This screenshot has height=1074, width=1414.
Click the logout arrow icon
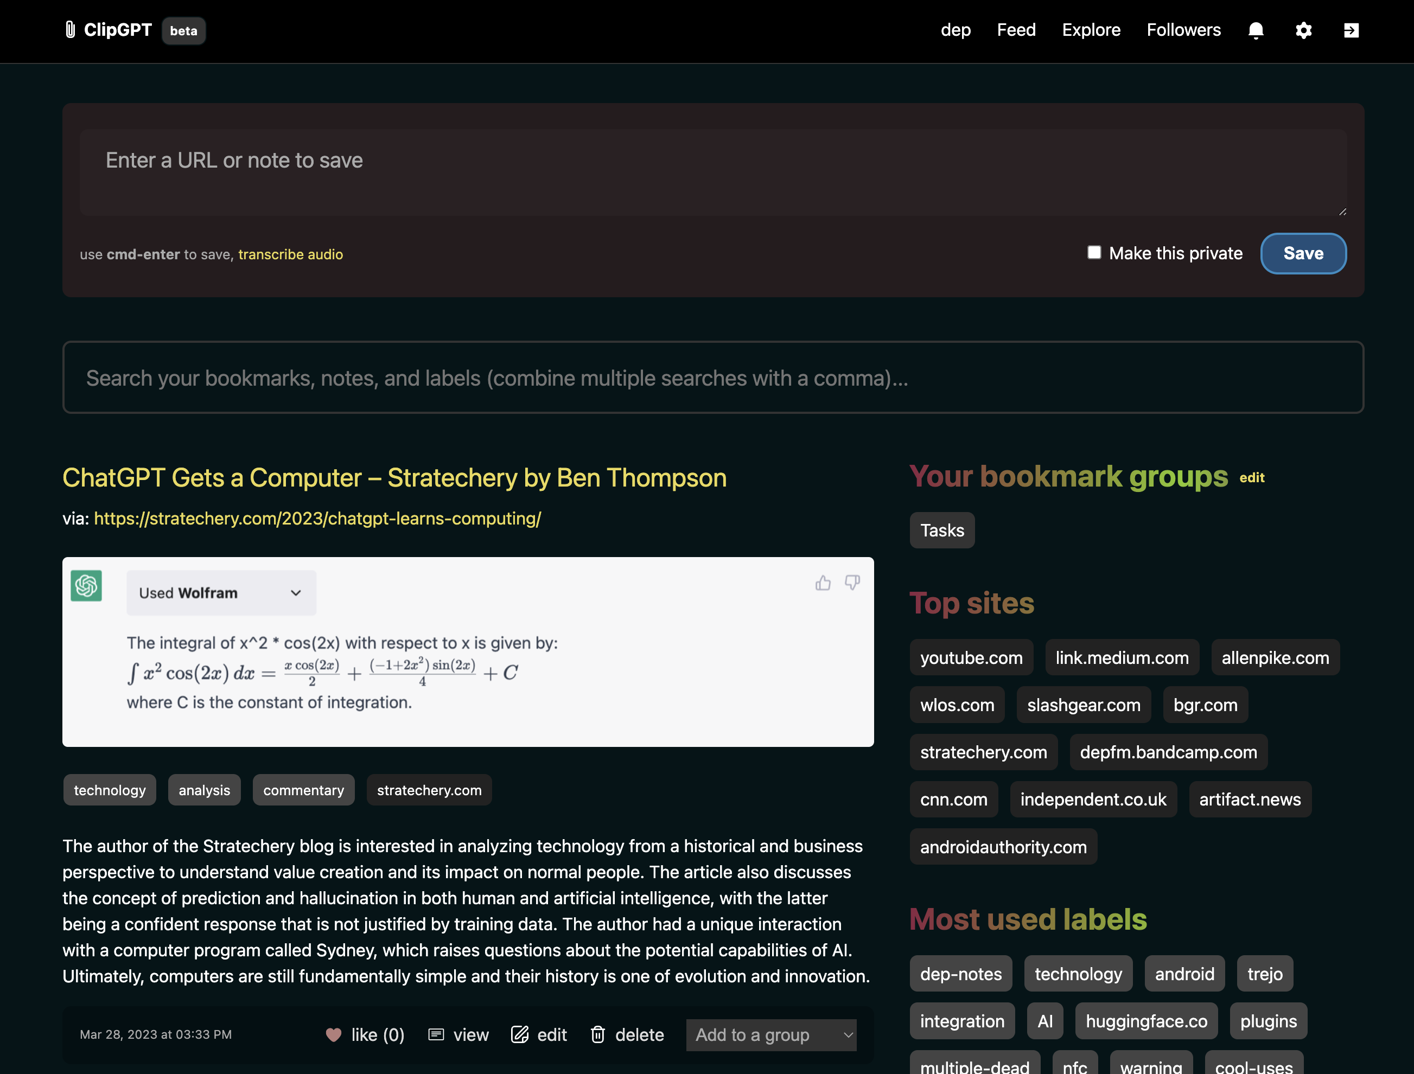pos(1351,30)
